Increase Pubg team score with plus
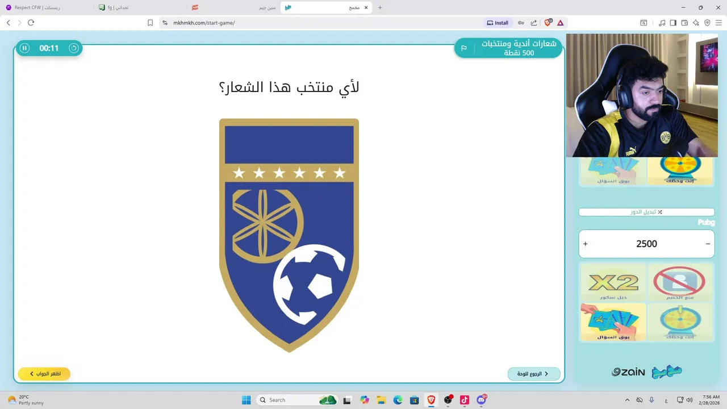Image resolution: width=727 pixels, height=409 pixels. pyautogui.click(x=586, y=244)
